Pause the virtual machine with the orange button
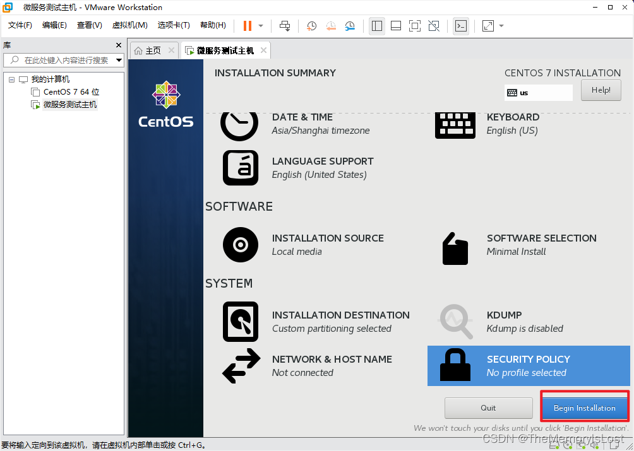This screenshot has width=634, height=451. [x=248, y=26]
